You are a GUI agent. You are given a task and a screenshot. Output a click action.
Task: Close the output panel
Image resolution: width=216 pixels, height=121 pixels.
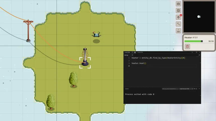pyautogui.click(x=199, y=89)
